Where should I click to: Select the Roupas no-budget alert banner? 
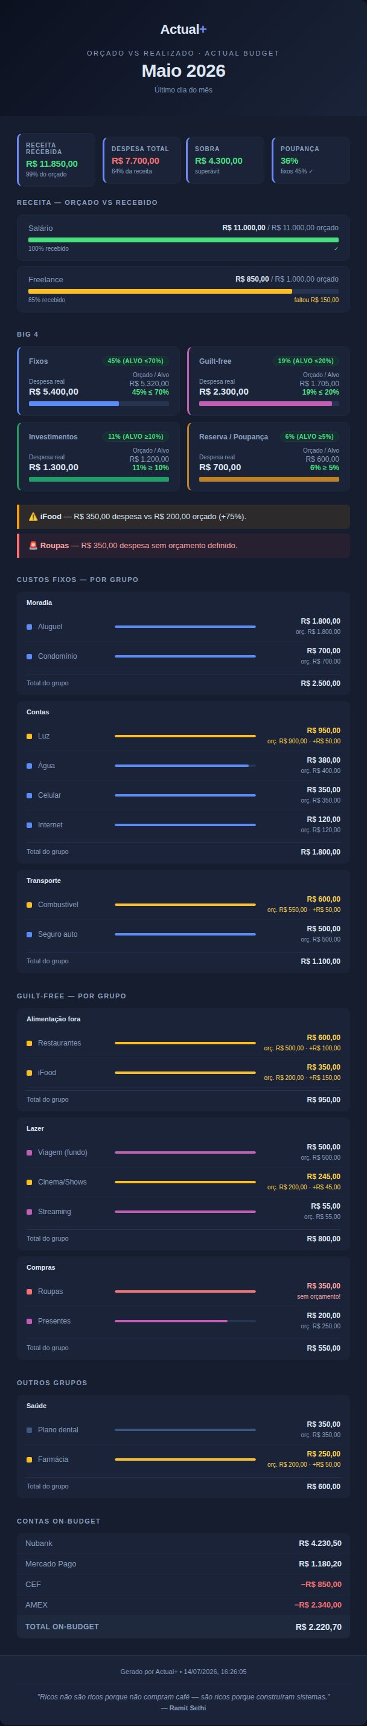183,545
